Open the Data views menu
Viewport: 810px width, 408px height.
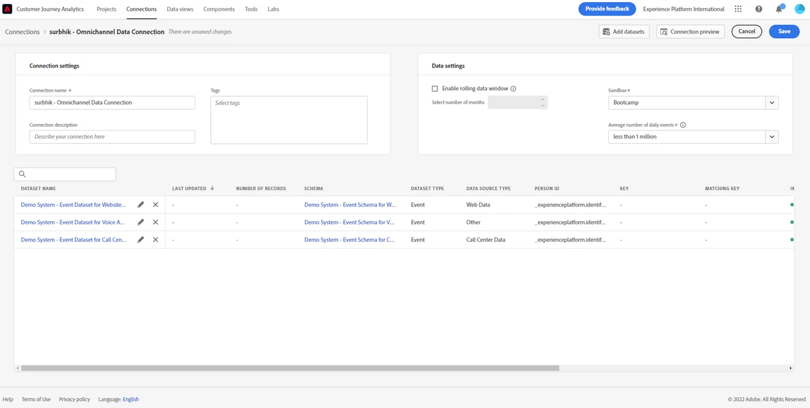click(180, 9)
